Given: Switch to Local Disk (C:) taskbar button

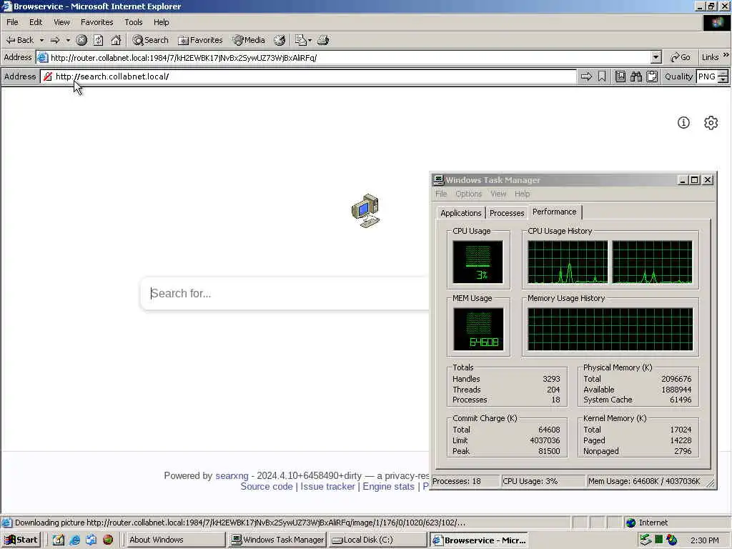Looking at the screenshot, I should pos(377,540).
